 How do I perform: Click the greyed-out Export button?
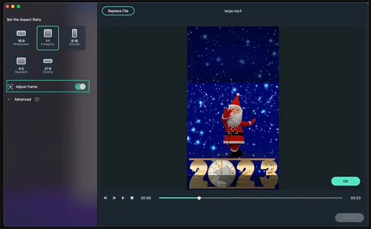click(x=350, y=218)
